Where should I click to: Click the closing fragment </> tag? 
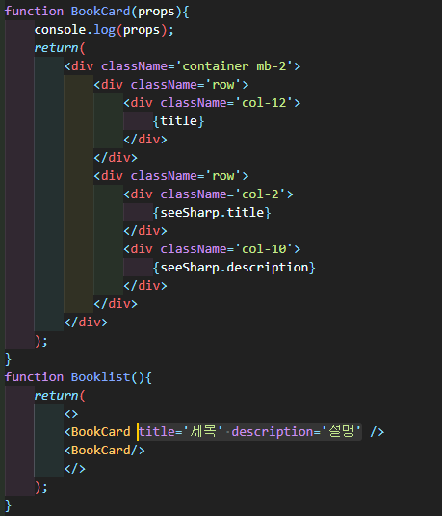[x=75, y=468]
